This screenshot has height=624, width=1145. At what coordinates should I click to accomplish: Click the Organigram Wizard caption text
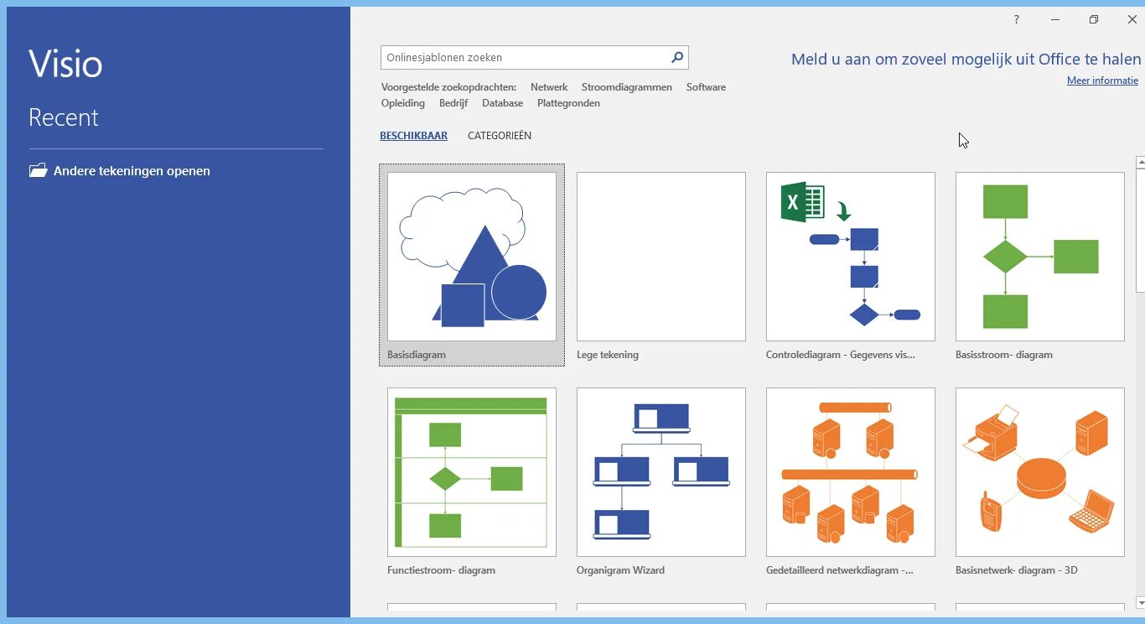(x=620, y=570)
